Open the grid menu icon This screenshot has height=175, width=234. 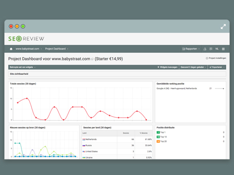[x=223, y=49]
